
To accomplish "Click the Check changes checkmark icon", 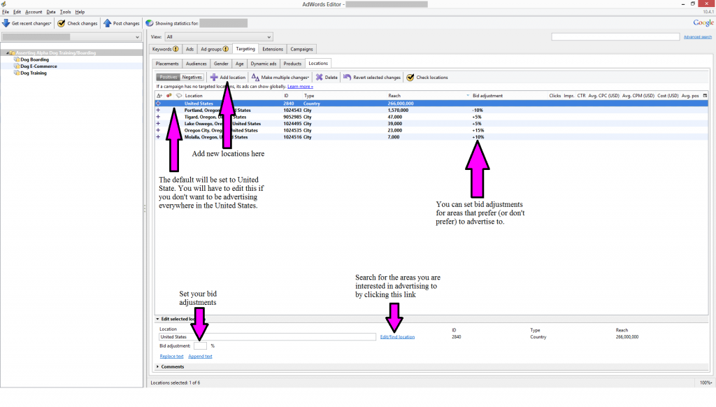I will [62, 23].
